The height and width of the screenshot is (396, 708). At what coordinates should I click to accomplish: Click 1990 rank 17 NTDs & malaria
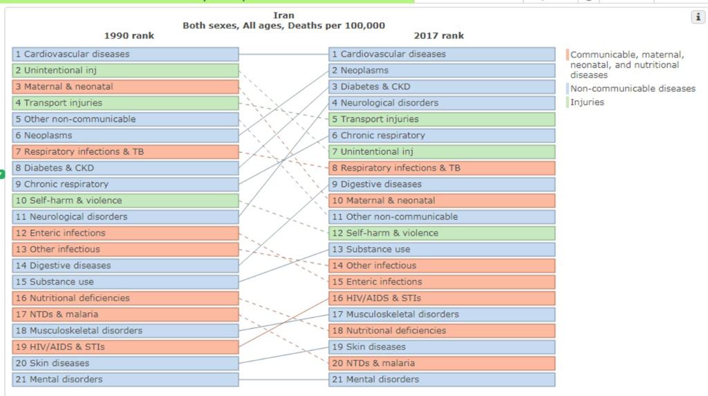[x=126, y=314]
